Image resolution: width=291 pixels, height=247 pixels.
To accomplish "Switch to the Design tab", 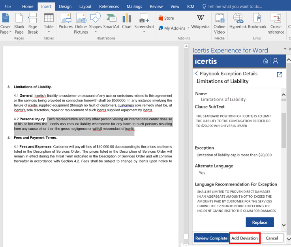I will pyautogui.click(x=65, y=6).
